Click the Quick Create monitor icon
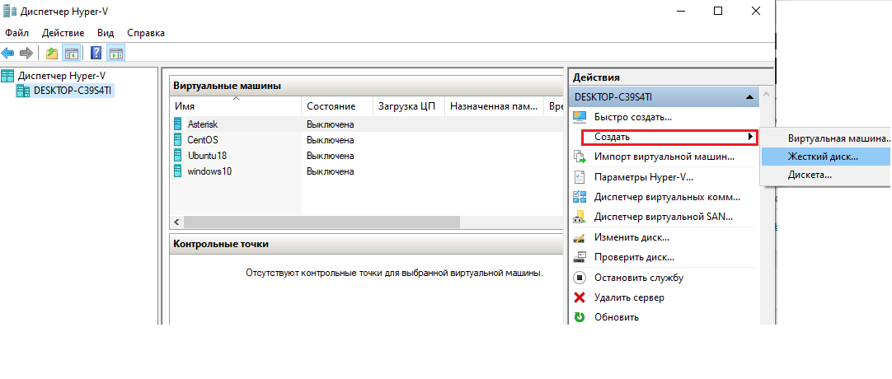Image resolution: width=892 pixels, height=379 pixels. (579, 118)
